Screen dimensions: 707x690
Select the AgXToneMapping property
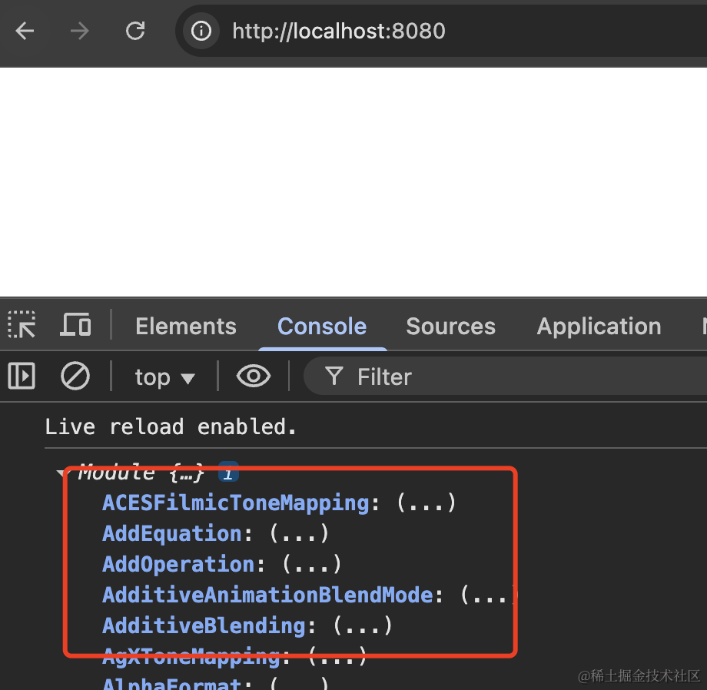pyautogui.click(x=191, y=656)
